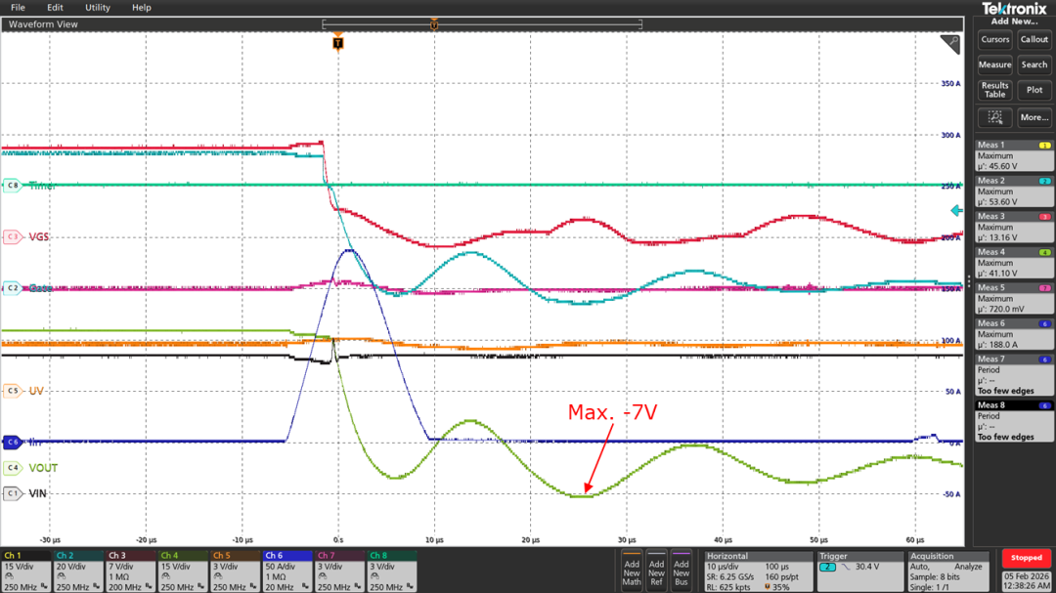Open the Help menu
This screenshot has height=593, width=1056.
click(142, 8)
